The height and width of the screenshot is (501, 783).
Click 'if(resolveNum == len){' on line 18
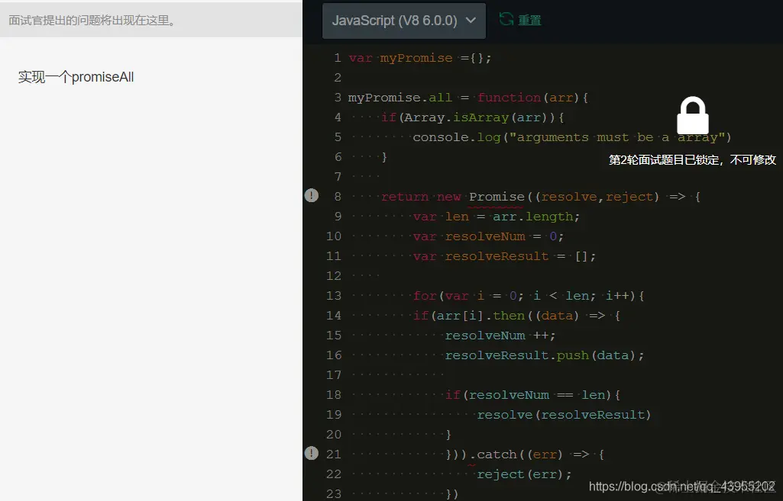[532, 395]
